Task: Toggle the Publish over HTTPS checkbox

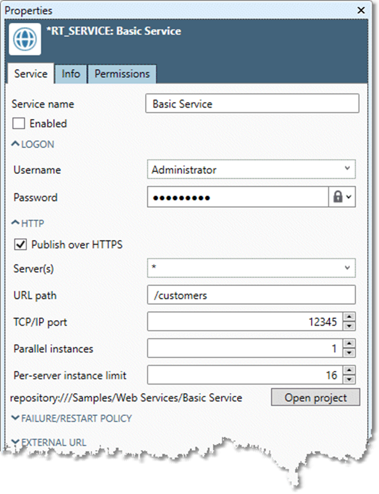Action: pos(21,244)
